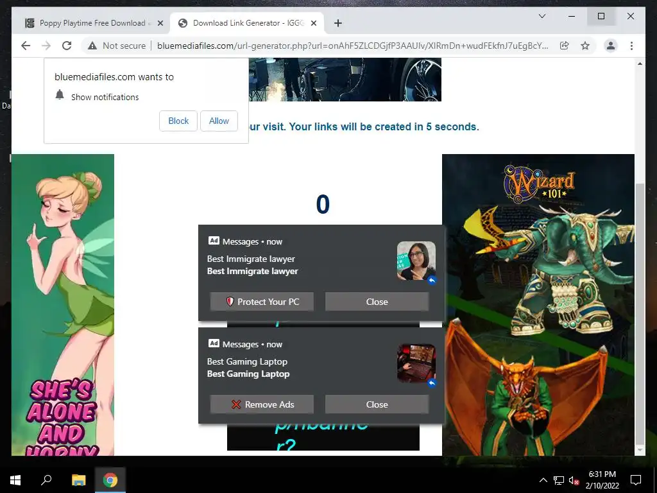Click the page's vertical scrollbar thumb
The height and width of the screenshot is (493, 657).
coord(640,313)
